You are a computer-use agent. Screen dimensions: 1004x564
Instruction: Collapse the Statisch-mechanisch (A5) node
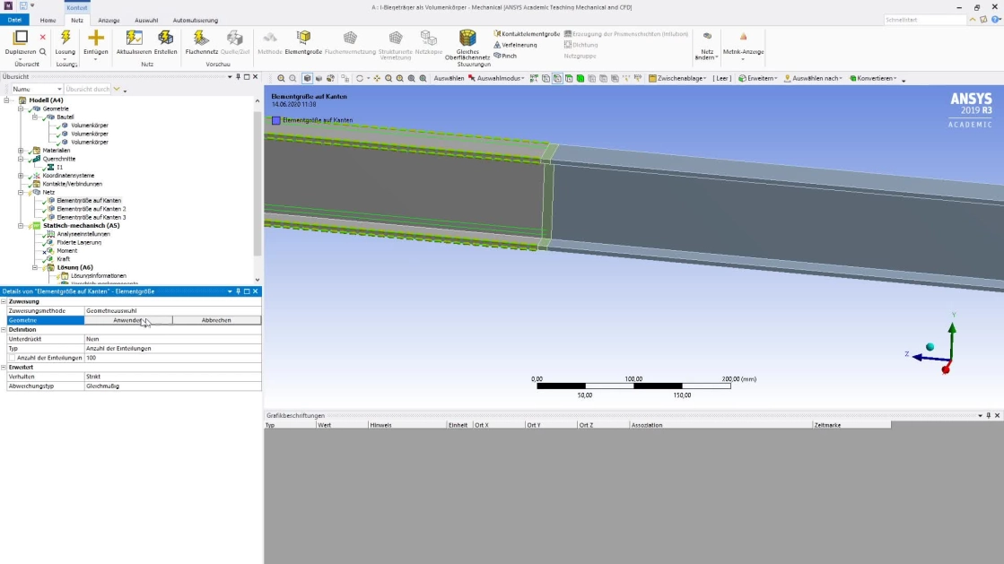[x=21, y=225]
